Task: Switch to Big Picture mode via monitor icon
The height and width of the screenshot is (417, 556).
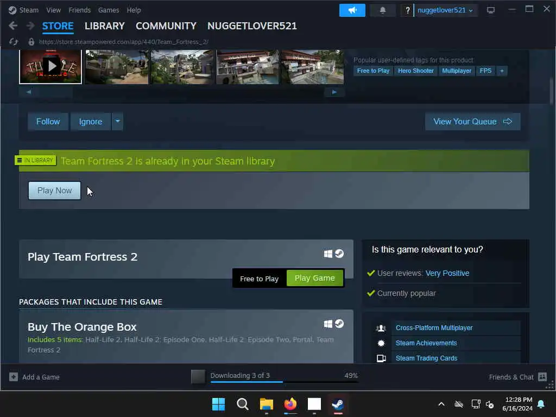Action: (491, 10)
